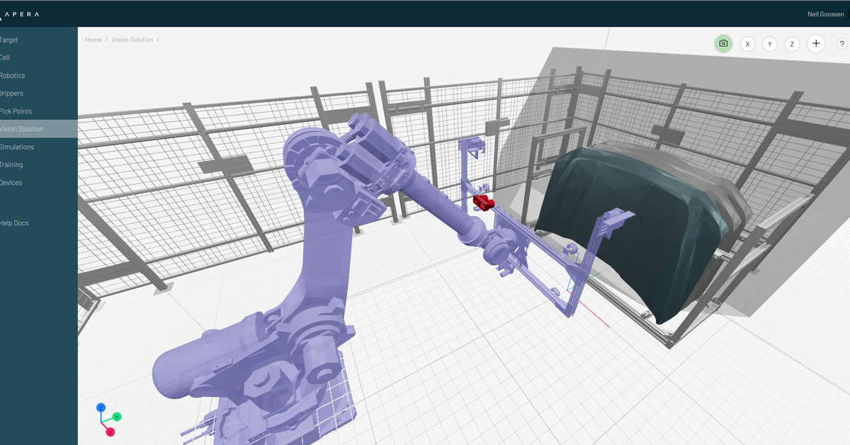The image size is (850, 445).
Task: Open the Cell section
Action: tap(6, 57)
